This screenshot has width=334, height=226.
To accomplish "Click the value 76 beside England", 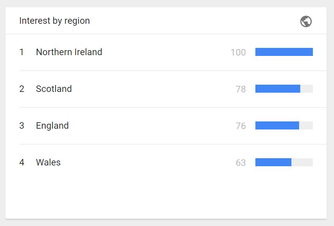I will 241,126.
